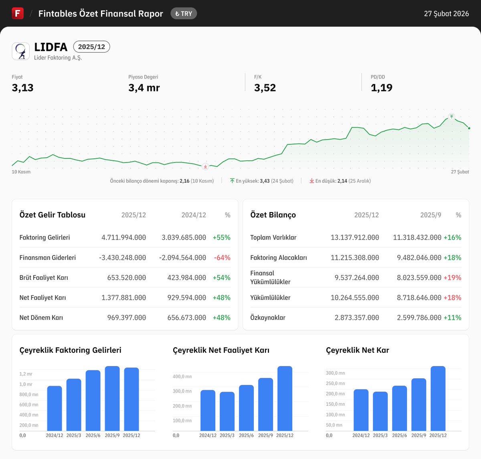Click the 2025/6 bar in Net Kar chart
481x459 pixels.
[x=400, y=408]
